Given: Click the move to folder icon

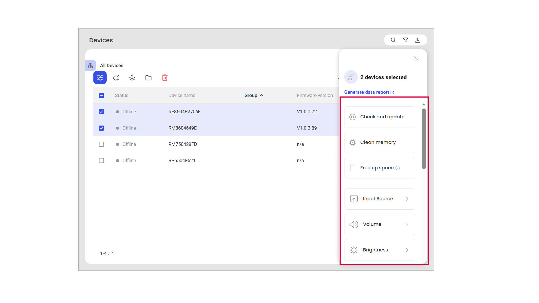Looking at the screenshot, I should (148, 78).
